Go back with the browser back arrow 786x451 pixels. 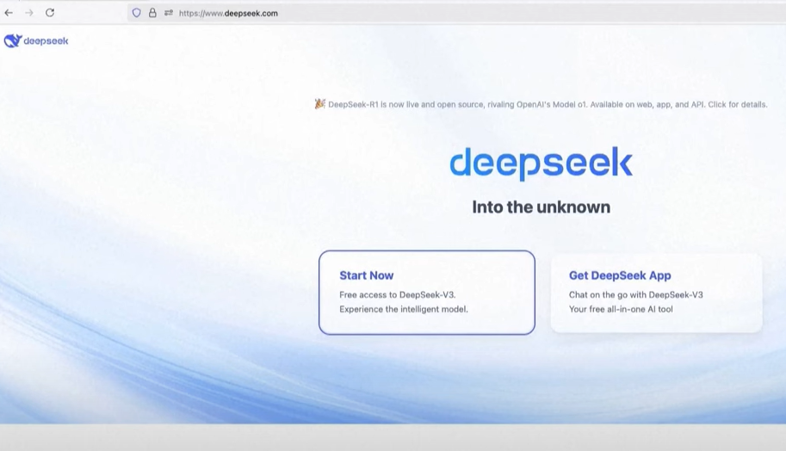[9, 13]
